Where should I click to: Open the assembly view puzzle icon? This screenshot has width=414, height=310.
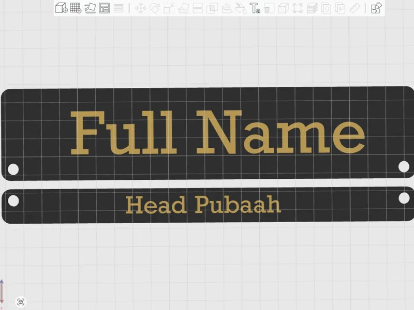click(376, 8)
